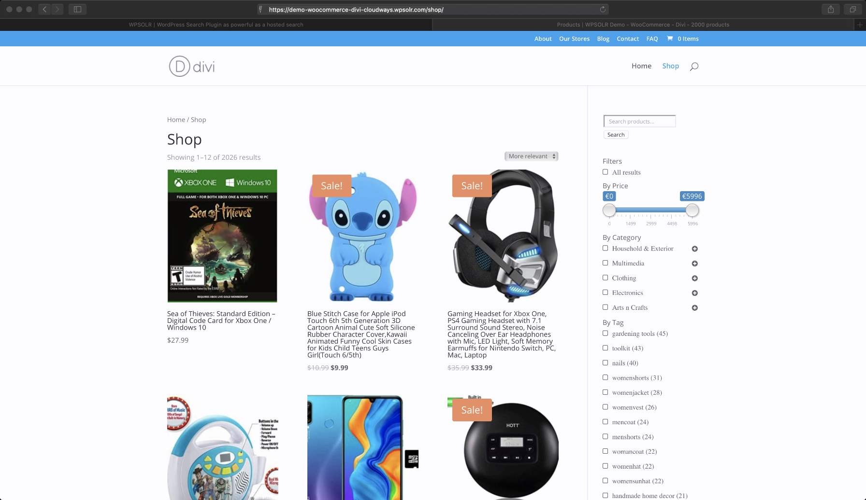Screen dimensions: 866x500
Task: Expand Electronics category plus icon
Action: pyautogui.click(x=694, y=293)
